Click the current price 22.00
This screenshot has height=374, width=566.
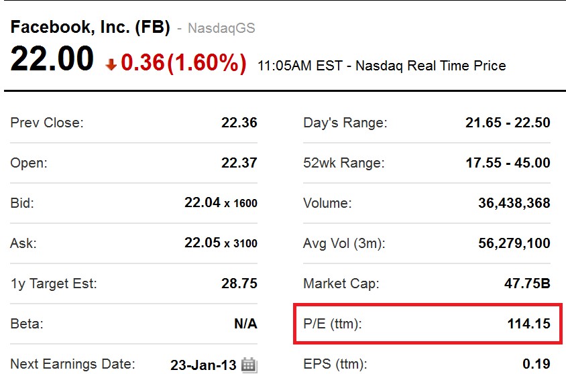pyautogui.click(x=52, y=58)
